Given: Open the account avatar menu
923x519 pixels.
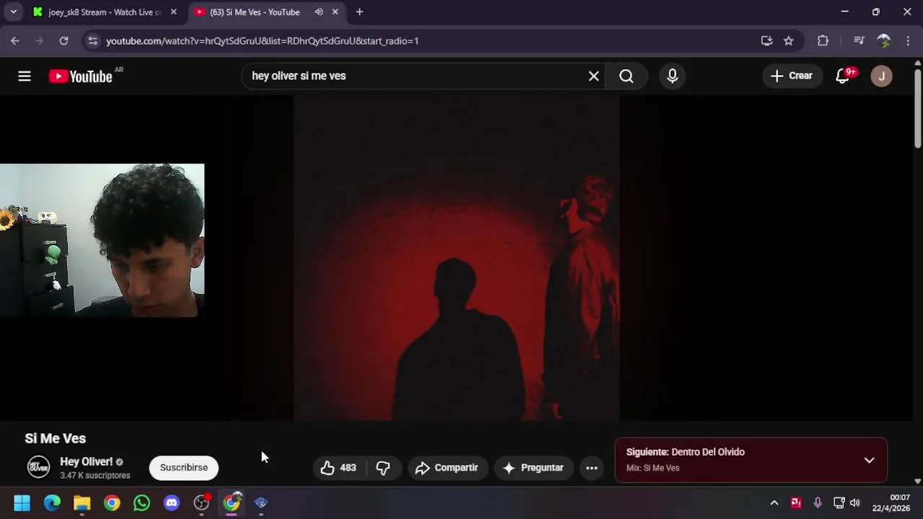Looking at the screenshot, I should click(x=881, y=76).
